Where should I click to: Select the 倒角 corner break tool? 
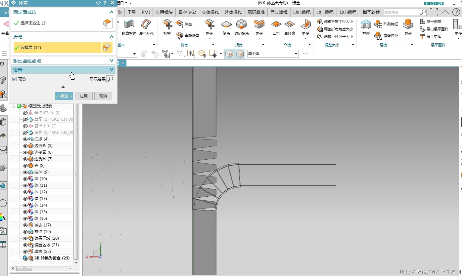[226, 27]
